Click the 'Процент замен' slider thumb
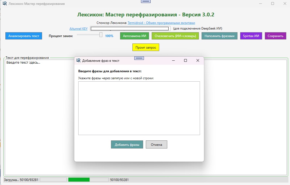The width and height of the screenshot is (290, 185). (x=101, y=35)
